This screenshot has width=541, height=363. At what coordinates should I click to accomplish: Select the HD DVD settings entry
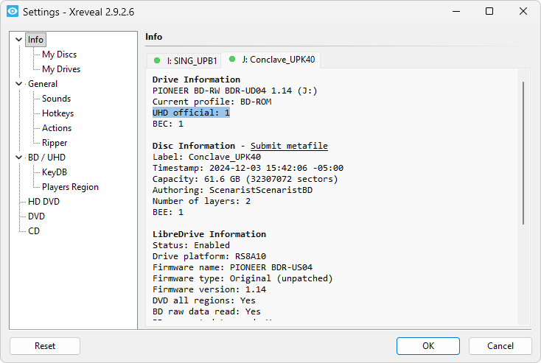click(x=43, y=202)
